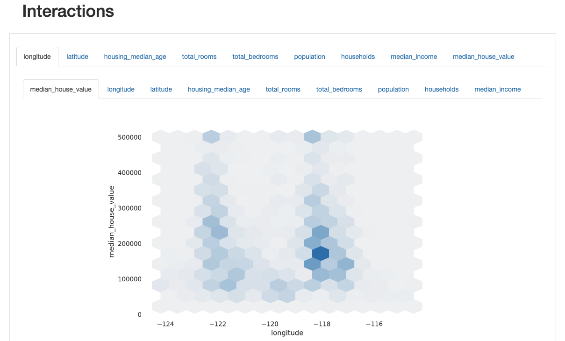Select median_income in the top tab row
Image resolution: width=565 pixels, height=341 pixels.
pyautogui.click(x=414, y=57)
